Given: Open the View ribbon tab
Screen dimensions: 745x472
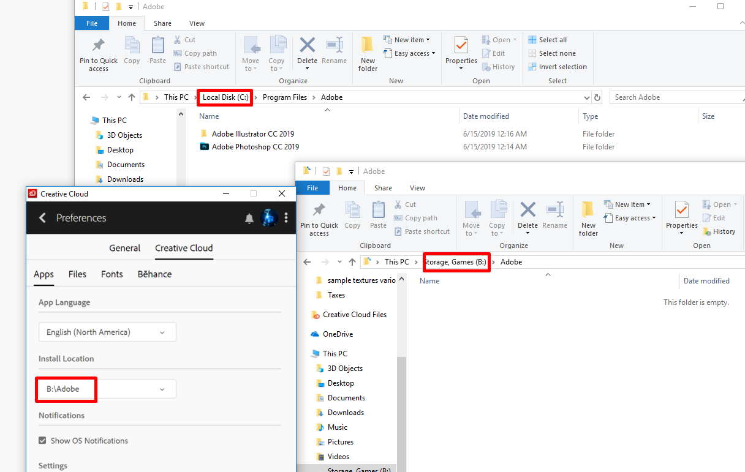Looking at the screenshot, I should 197,23.
